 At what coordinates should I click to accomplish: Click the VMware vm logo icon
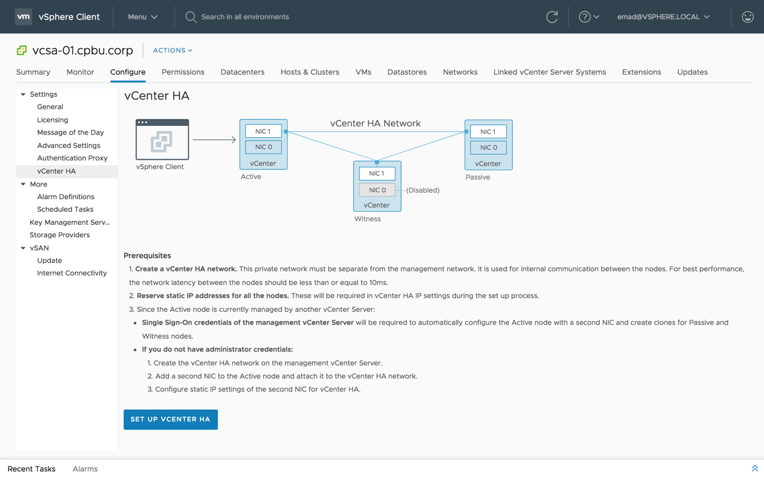pos(23,17)
